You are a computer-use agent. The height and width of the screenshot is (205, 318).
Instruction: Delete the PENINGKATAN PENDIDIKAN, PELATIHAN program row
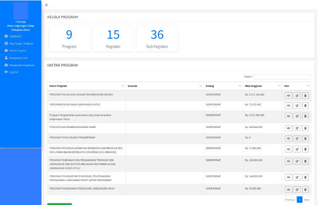click(305, 177)
